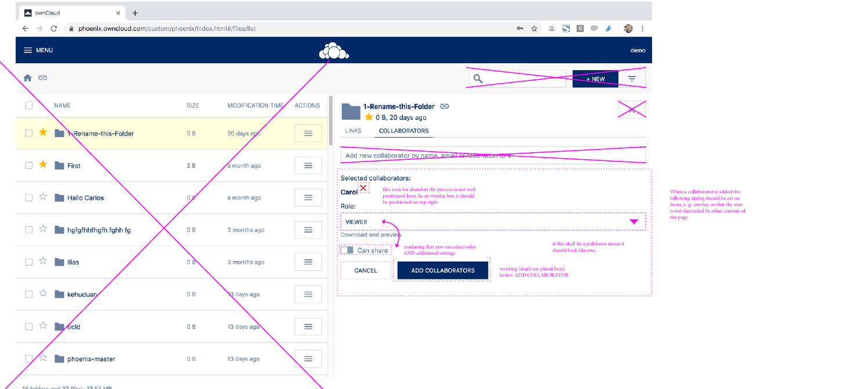Click the magnifier icon in search box
Image resolution: width=852 pixels, height=389 pixels.
tap(478, 79)
